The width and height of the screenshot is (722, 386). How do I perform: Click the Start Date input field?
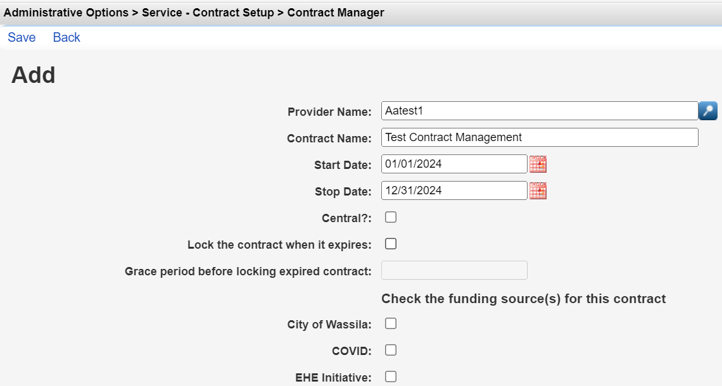[x=454, y=165]
